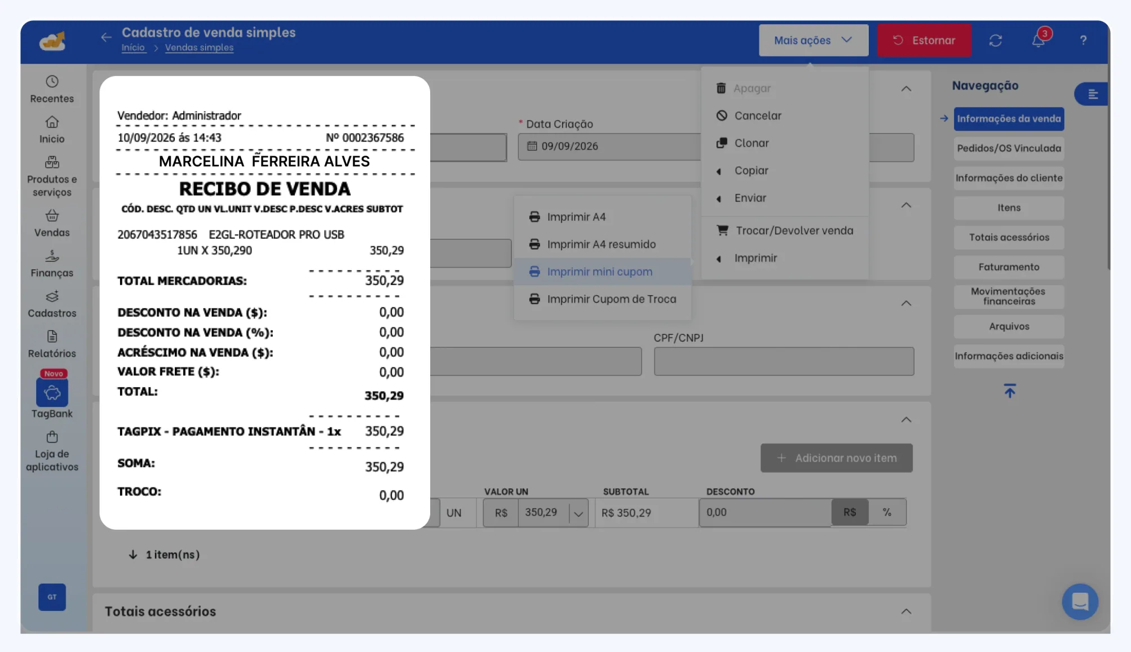1131x652 pixels.
Task: Expand the Enviar submenu
Action: tap(784, 198)
